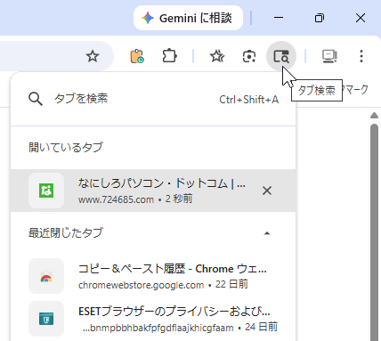Open the Chrome three-dot menu
381x341 pixels.
[361, 56]
